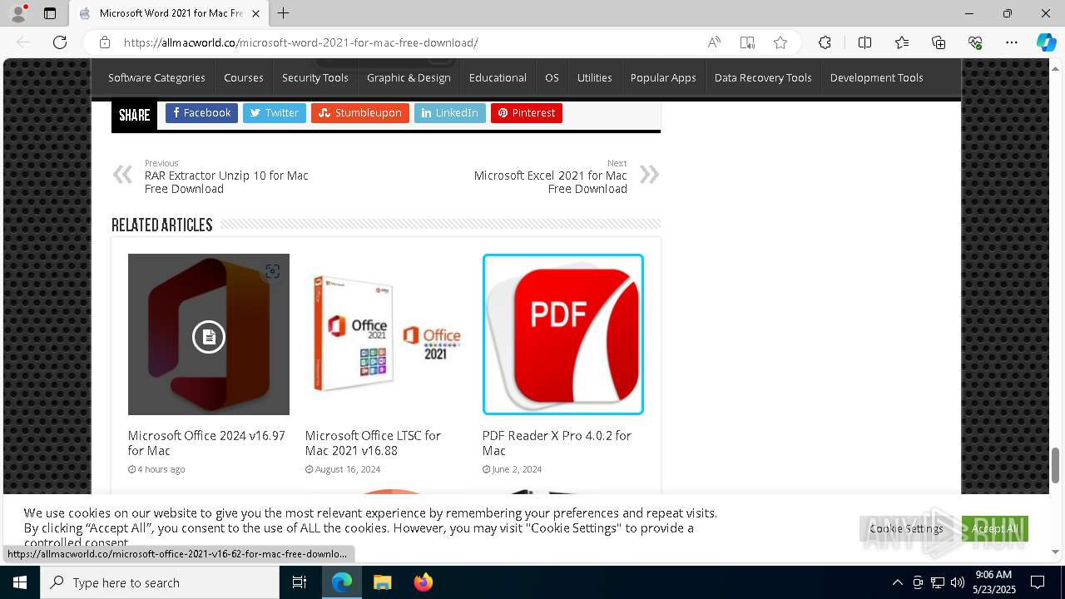
Task: Open Graphic & Design menu
Action: point(409,77)
